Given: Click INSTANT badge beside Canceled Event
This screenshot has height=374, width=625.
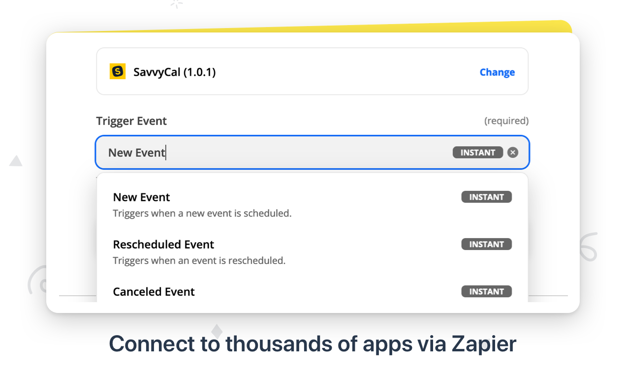Looking at the screenshot, I should 486,292.
